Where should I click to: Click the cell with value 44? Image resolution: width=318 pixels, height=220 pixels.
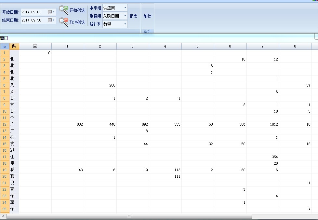133,144
